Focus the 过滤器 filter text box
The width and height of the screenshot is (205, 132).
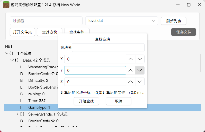46,21
